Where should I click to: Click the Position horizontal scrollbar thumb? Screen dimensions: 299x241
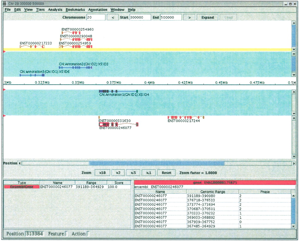(x=157, y=163)
